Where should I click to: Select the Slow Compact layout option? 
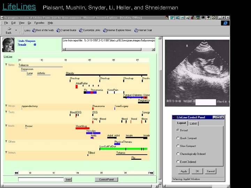[x=178, y=146]
